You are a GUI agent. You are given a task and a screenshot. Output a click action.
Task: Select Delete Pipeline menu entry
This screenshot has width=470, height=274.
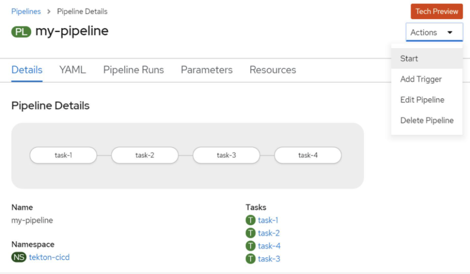pos(426,121)
